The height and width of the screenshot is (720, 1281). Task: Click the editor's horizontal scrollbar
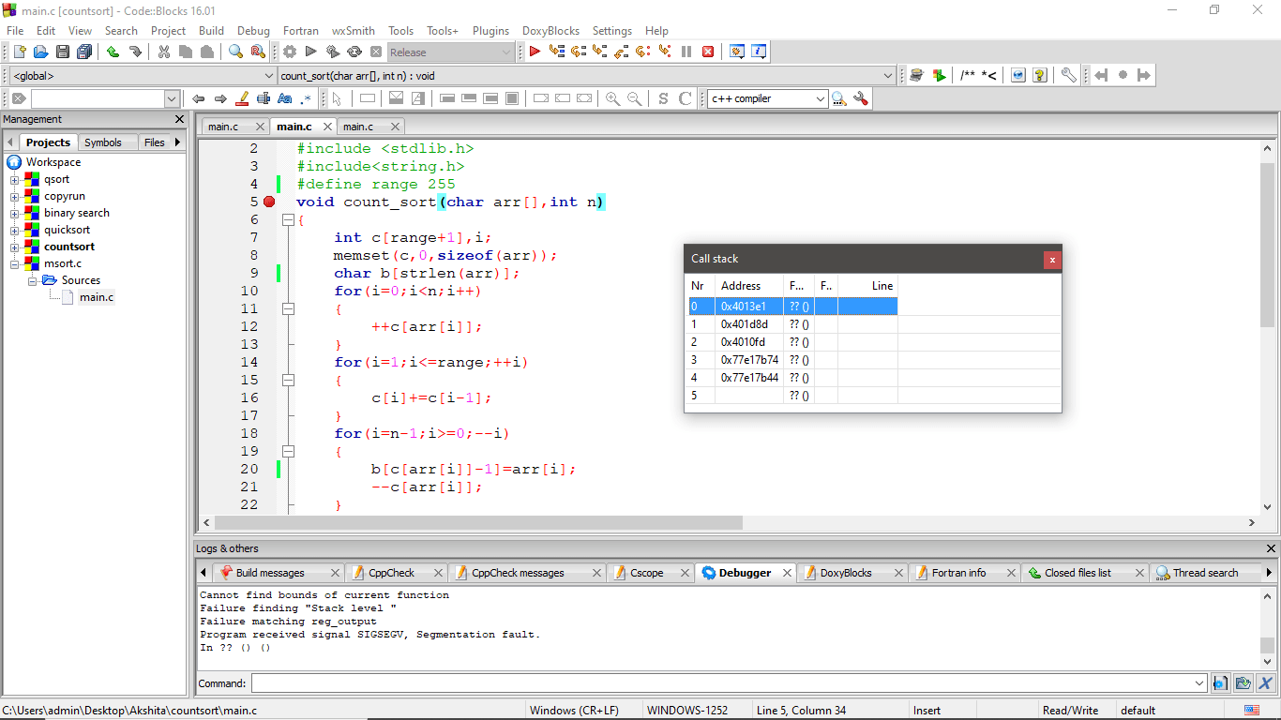[x=478, y=523]
